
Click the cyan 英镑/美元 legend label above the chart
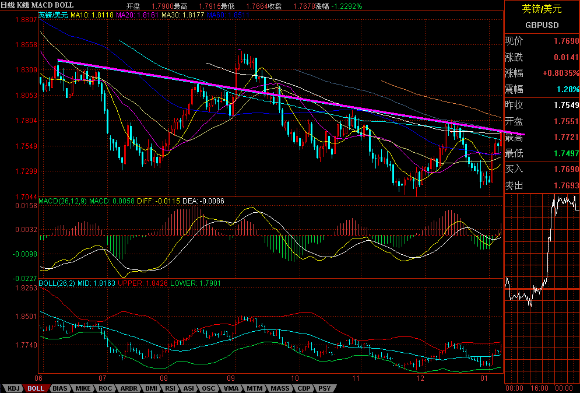(x=53, y=15)
